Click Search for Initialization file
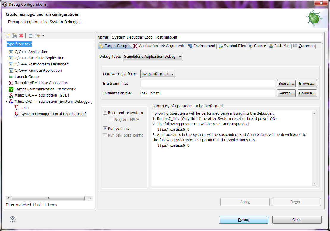 point(286,93)
